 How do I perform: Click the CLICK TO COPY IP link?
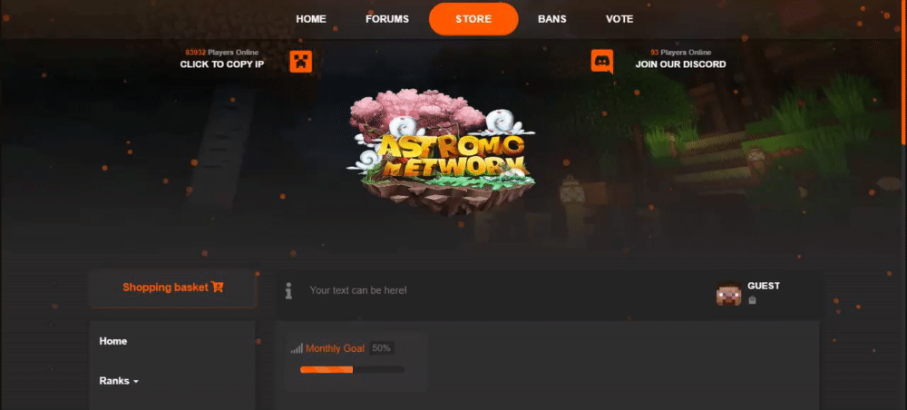[222, 64]
